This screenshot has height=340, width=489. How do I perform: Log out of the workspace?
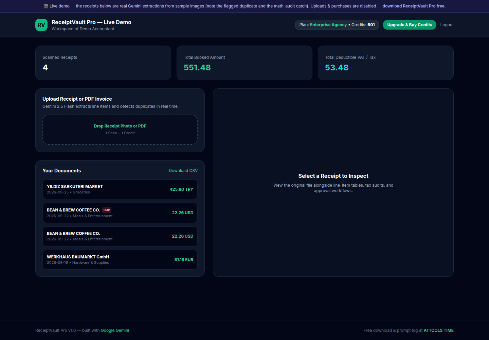(x=447, y=25)
